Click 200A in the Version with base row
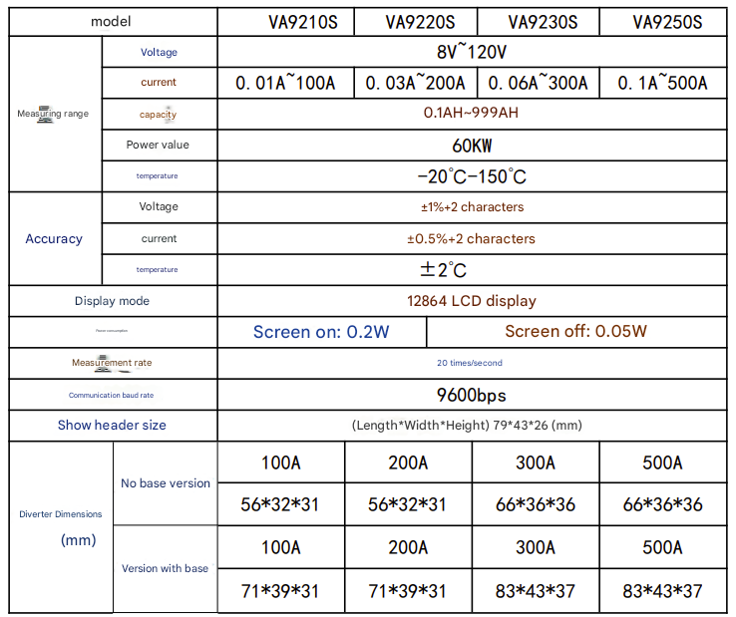The width and height of the screenshot is (736, 617). [x=408, y=547]
